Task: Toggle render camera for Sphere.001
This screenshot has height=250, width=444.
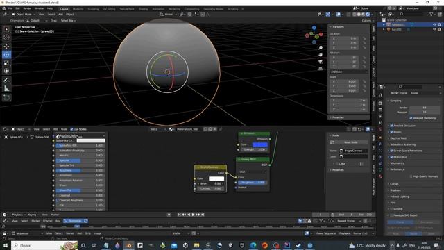Action: 439,25
